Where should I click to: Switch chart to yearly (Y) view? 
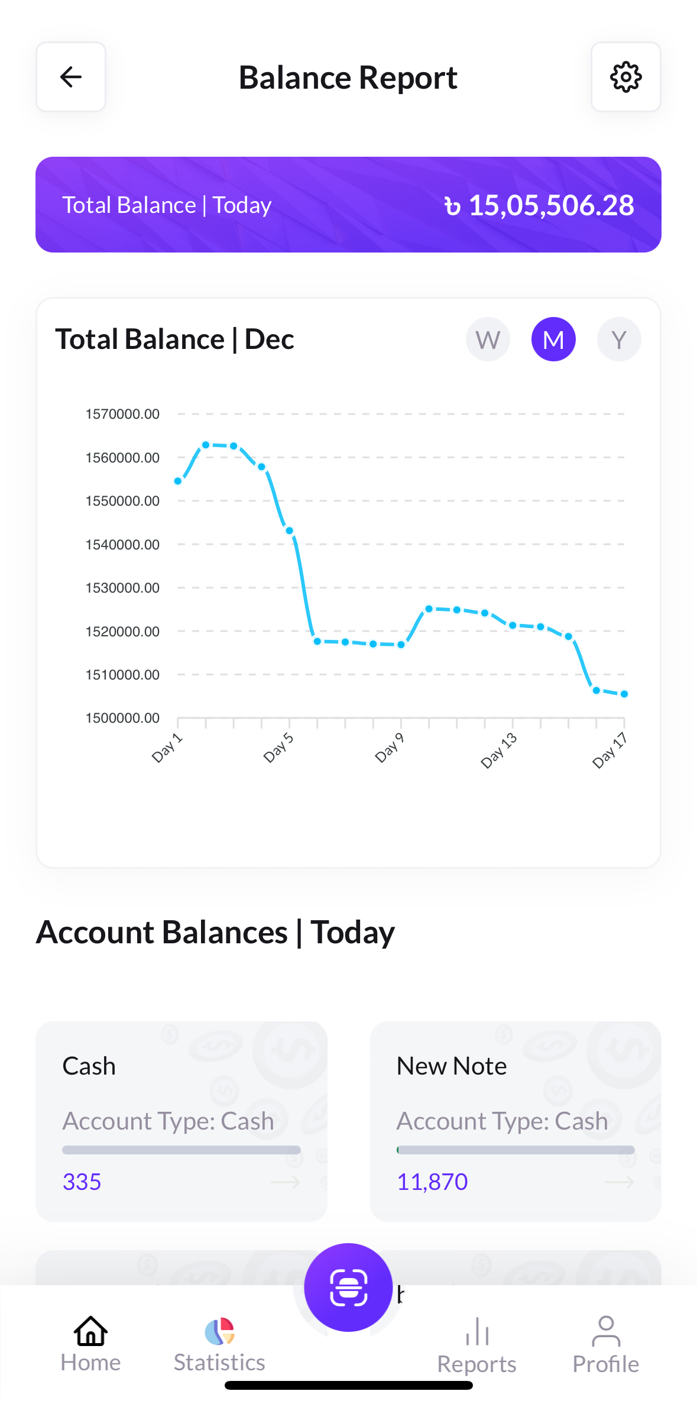click(619, 339)
